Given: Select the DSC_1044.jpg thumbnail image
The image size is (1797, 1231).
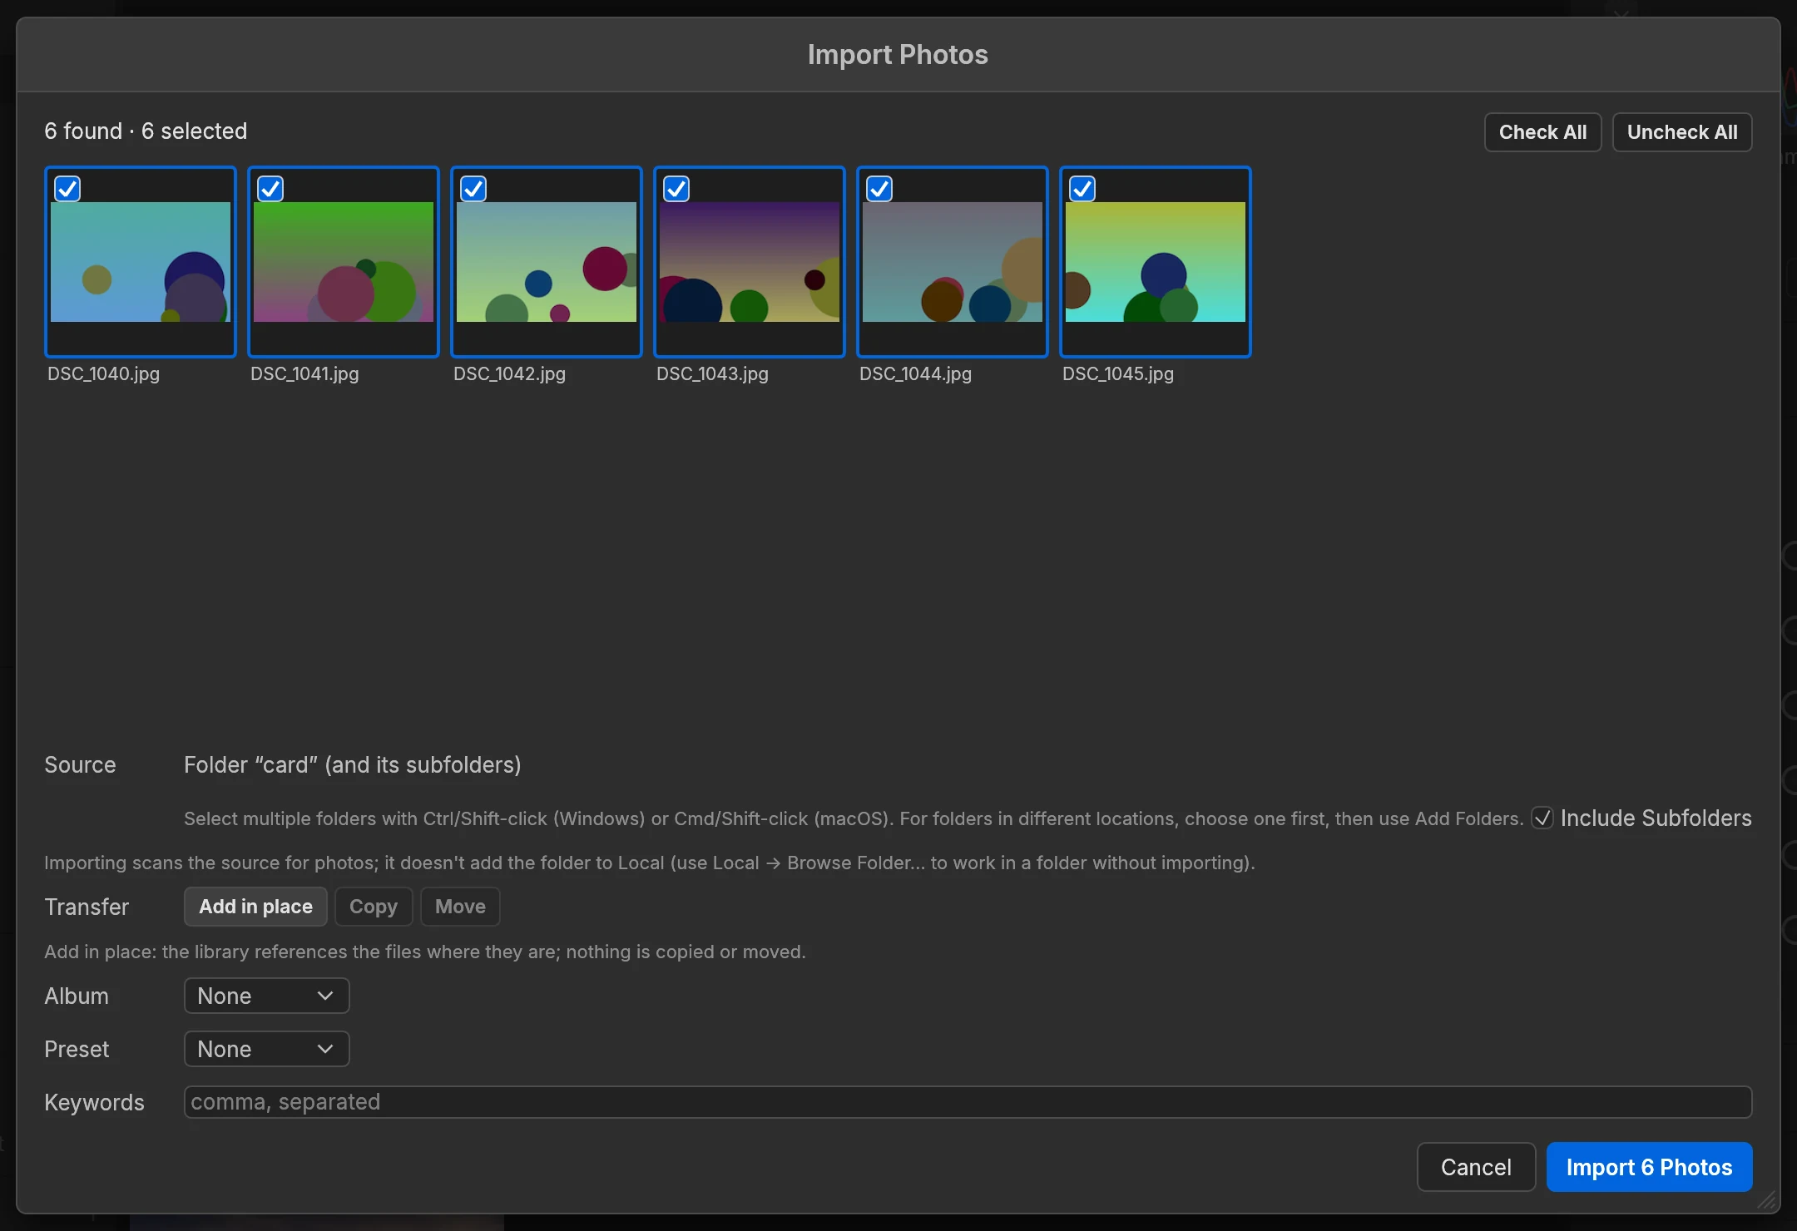Looking at the screenshot, I should click(953, 262).
